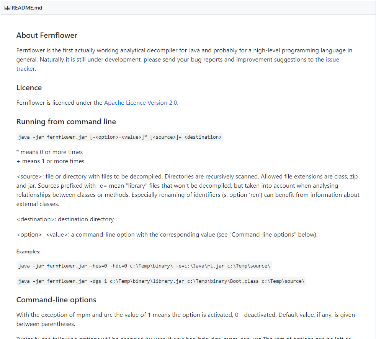Select the word Fernflower in the first paragraph
The width and height of the screenshot is (376, 339).
[x=29, y=50]
